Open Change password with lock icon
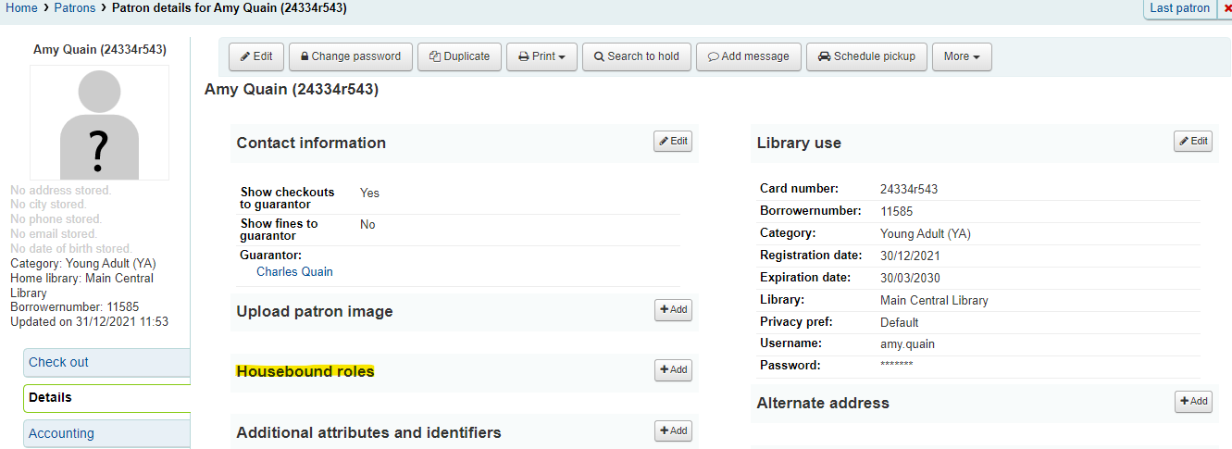The width and height of the screenshot is (1232, 449). (x=351, y=56)
